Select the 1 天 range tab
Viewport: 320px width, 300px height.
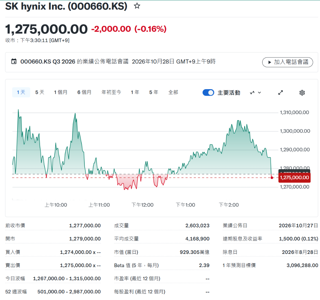tap(21, 92)
